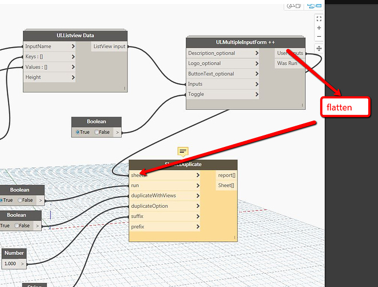Viewport: 378px width, 287px height.
Task: Click lacing indicator on UI.MultipleInputForm node
Action: (302, 105)
